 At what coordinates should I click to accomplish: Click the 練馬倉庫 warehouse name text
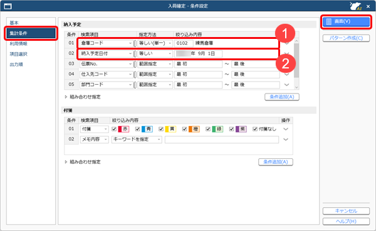(x=204, y=43)
